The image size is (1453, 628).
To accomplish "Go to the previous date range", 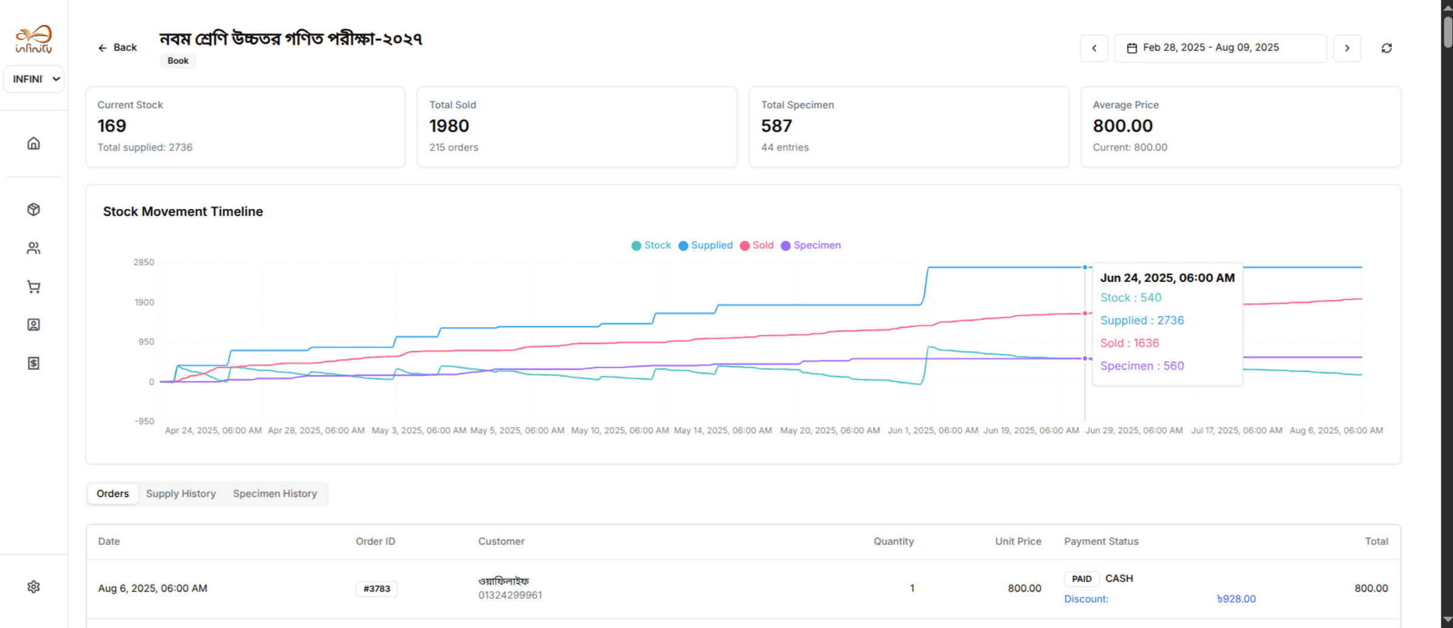I will click(x=1094, y=48).
